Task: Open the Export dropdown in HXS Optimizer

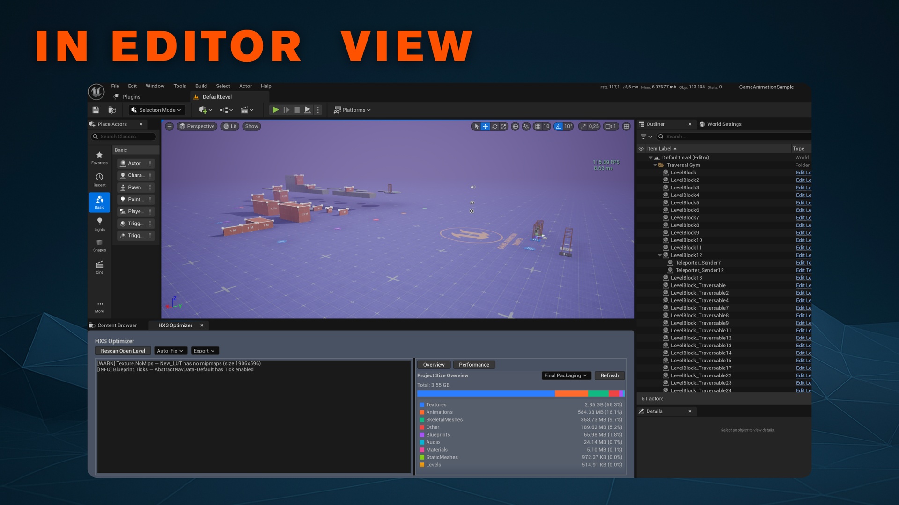Action: tap(204, 351)
